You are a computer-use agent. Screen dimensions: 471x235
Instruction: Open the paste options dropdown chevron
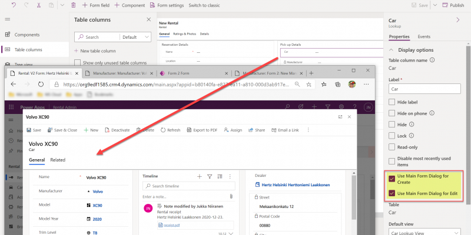pos(62,5)
